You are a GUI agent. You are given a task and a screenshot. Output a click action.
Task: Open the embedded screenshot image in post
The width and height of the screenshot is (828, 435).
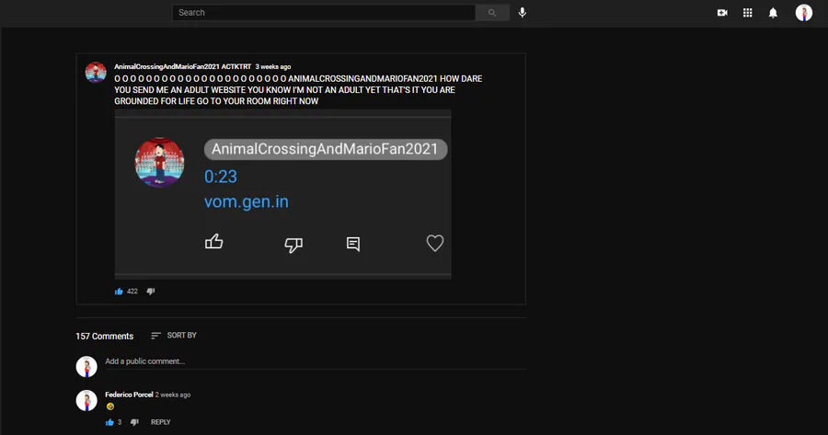coord(283,194)
